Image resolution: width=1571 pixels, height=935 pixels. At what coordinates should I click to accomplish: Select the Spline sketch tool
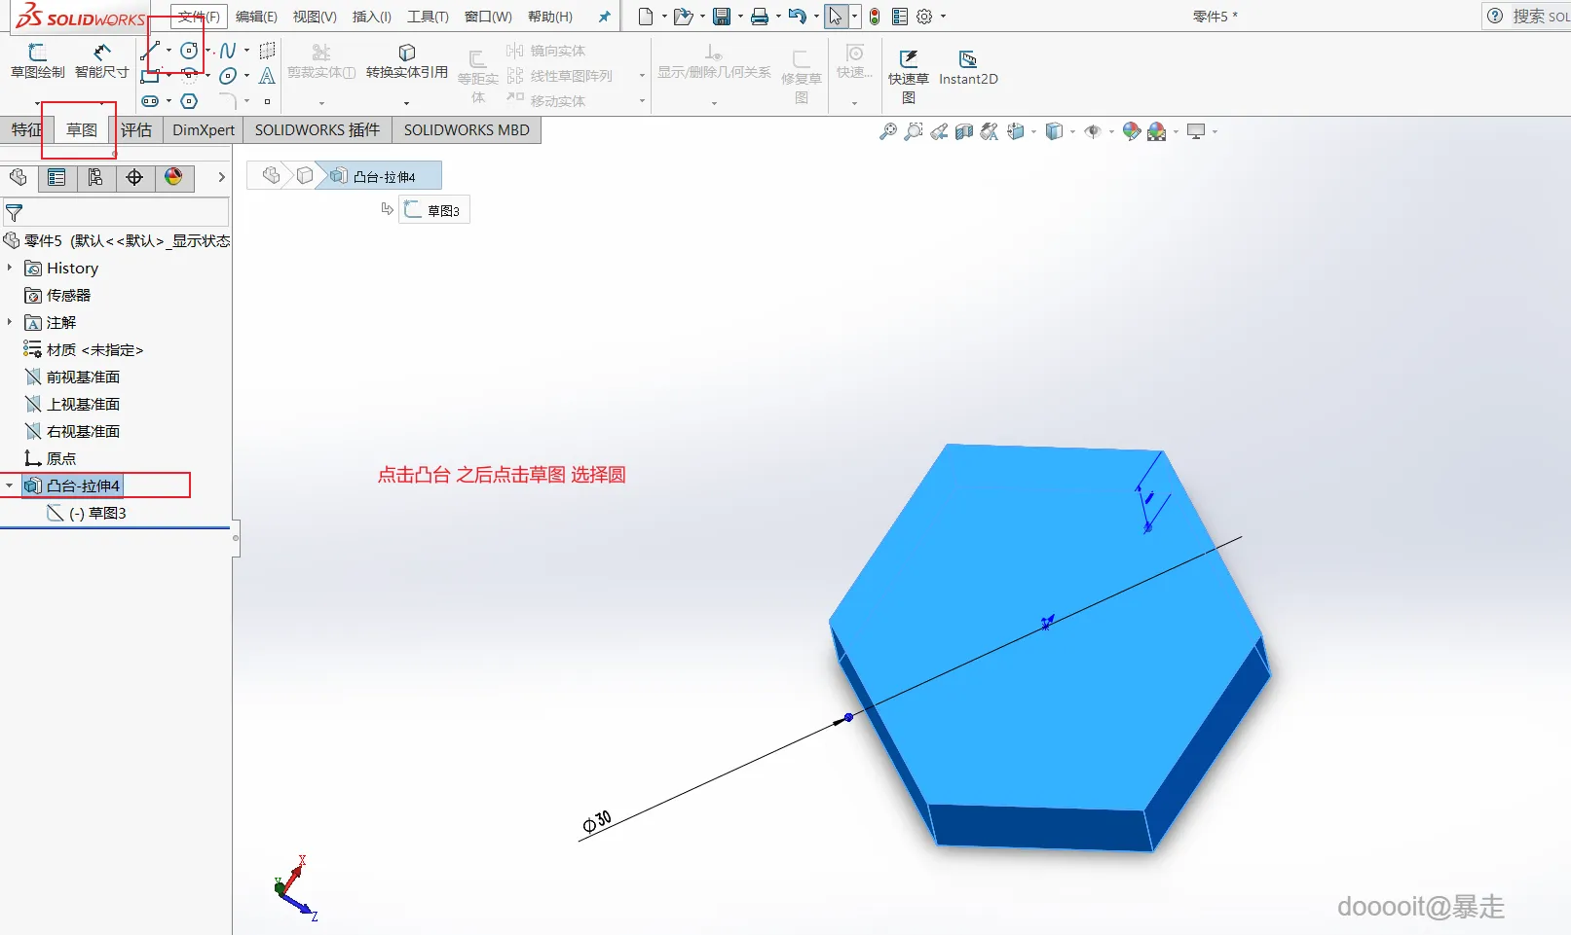228,51
